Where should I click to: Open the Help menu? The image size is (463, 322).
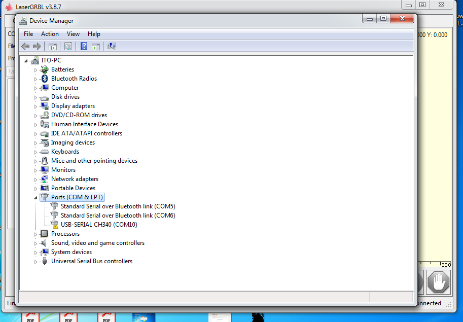click(94, 34)
